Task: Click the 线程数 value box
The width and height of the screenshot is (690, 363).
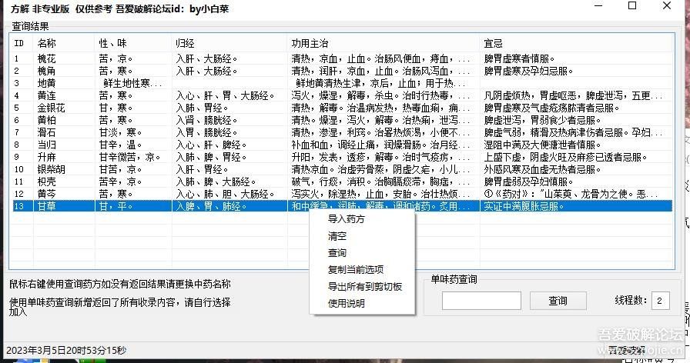Action: tap(660, 301)
